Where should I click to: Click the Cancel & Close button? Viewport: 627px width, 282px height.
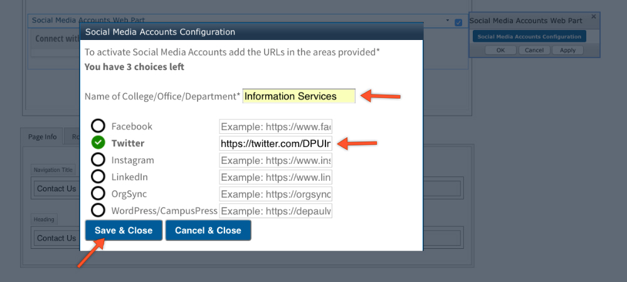(208, 230)
